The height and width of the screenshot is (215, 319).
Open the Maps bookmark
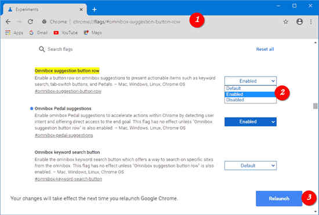(x=93, y=32)
